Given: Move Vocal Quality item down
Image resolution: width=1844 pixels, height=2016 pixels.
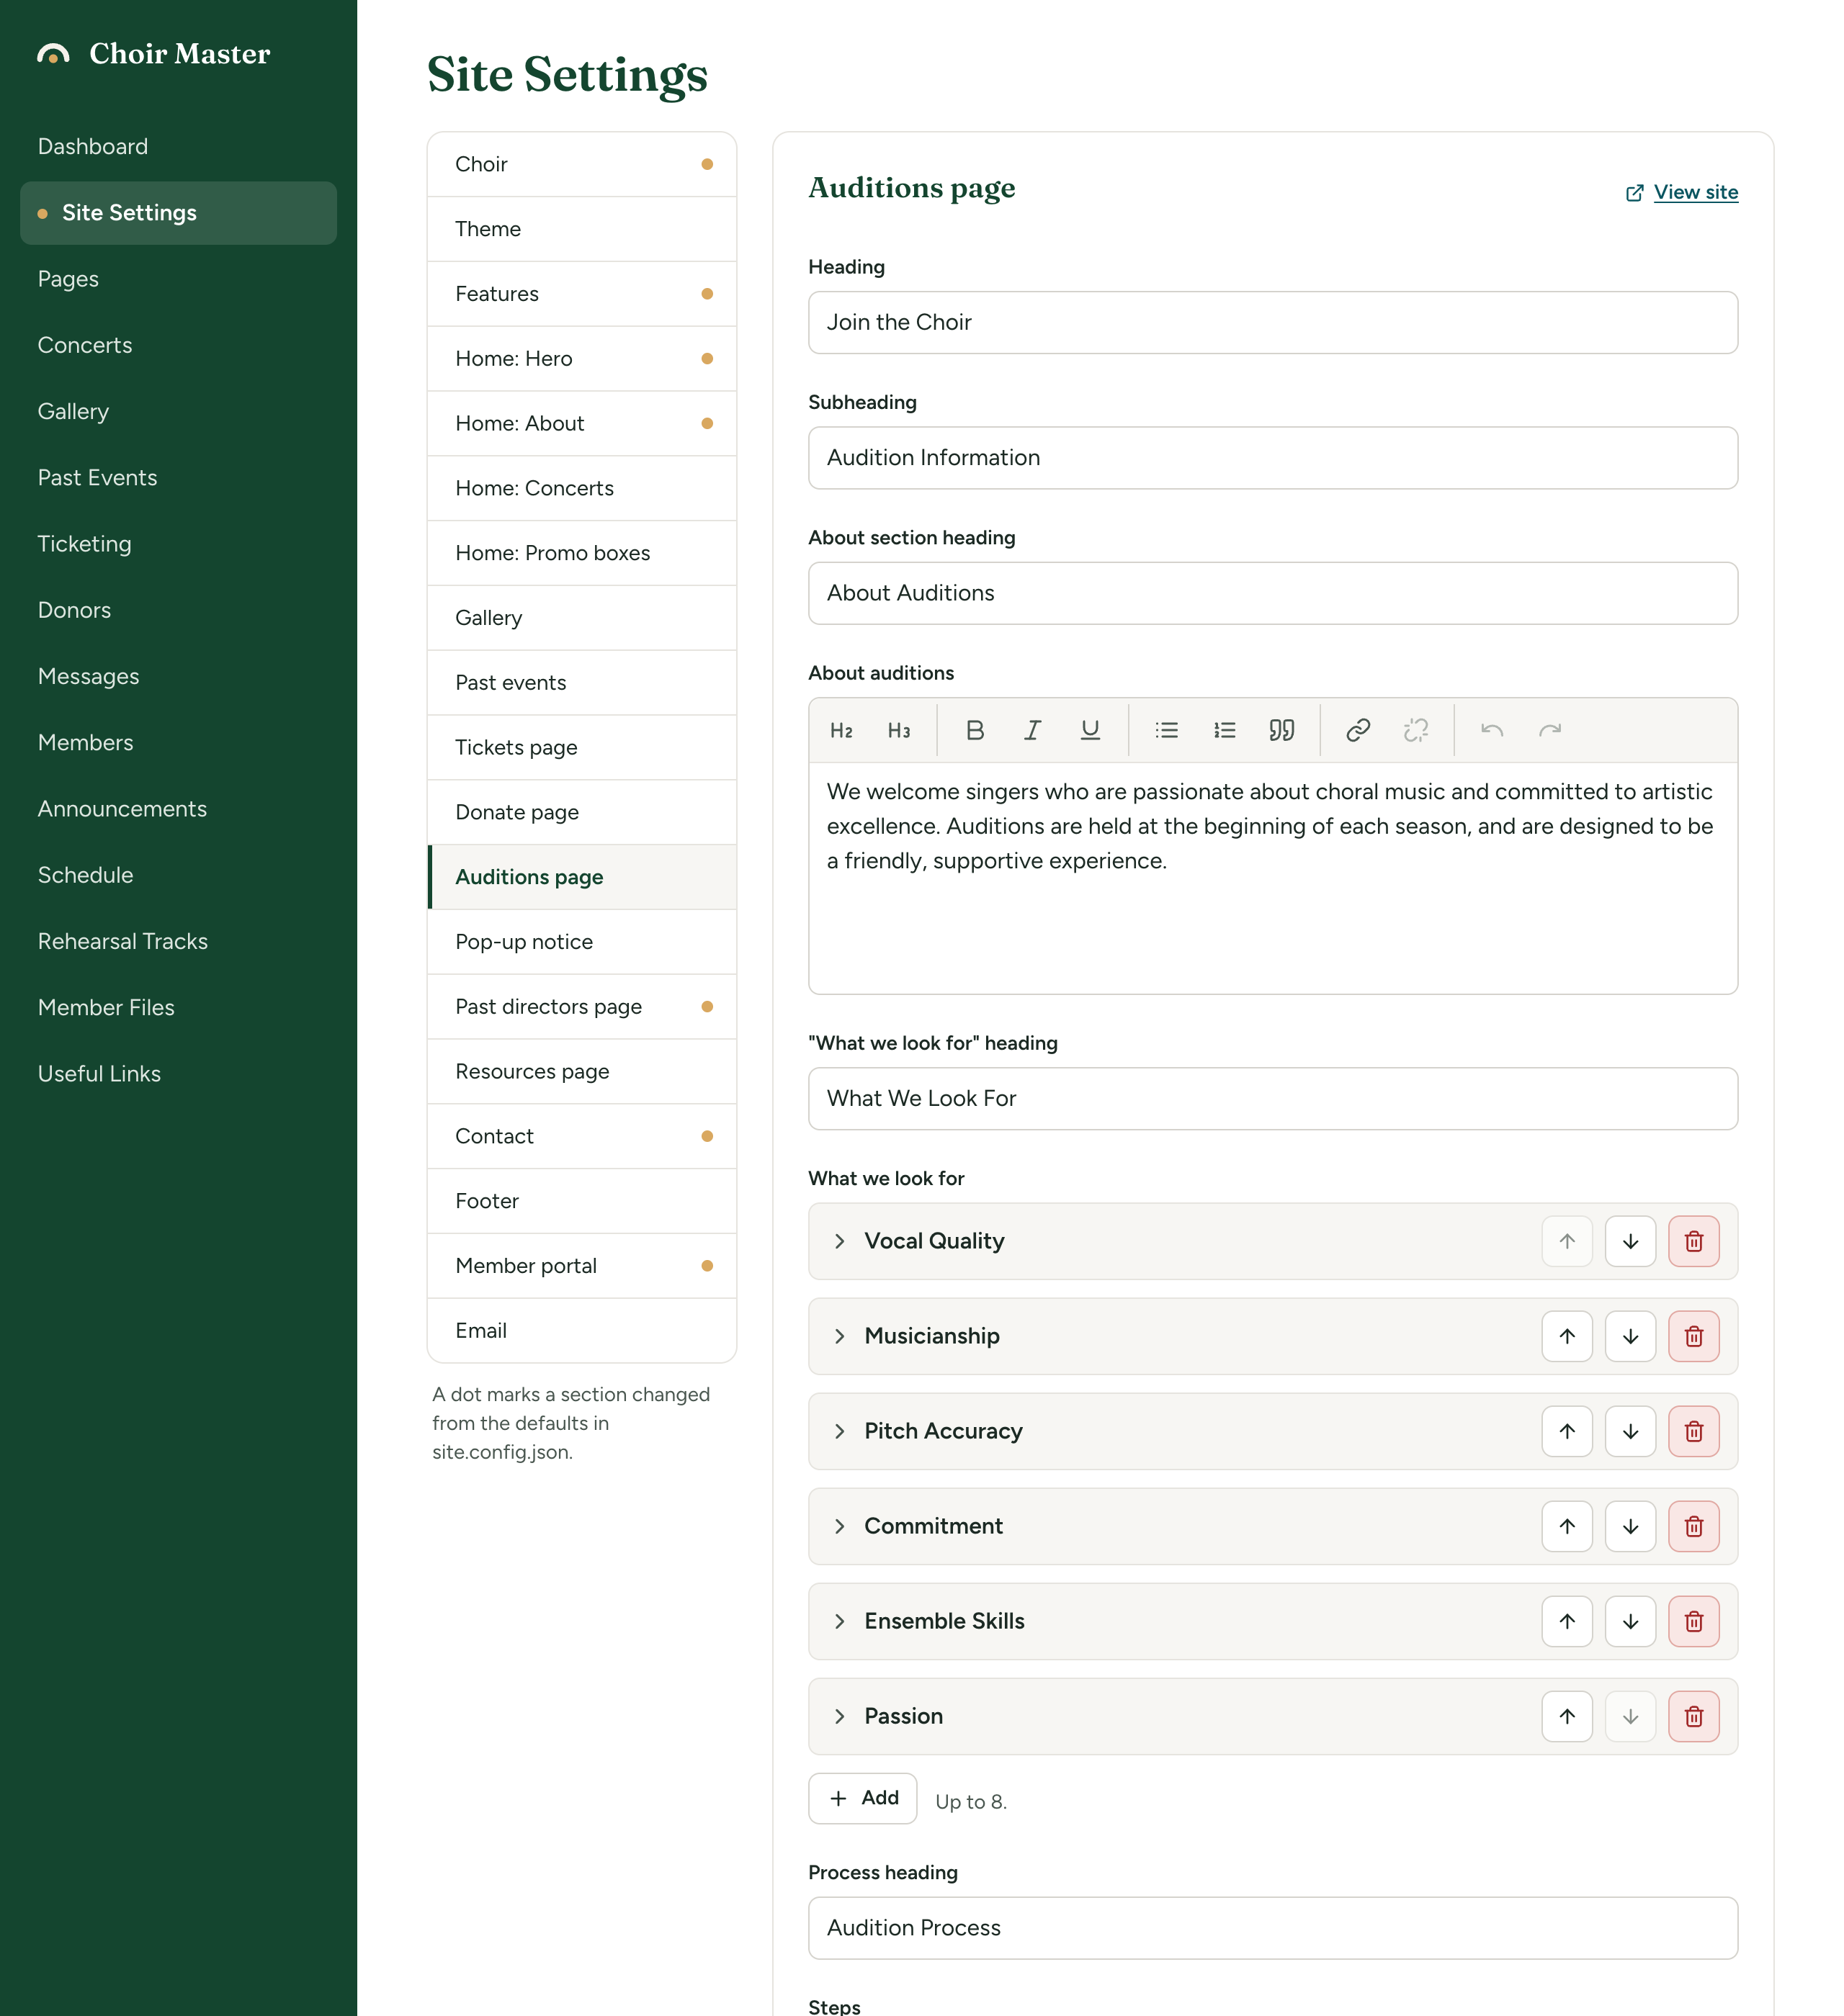Looking at the screenshot, I should pyautogui.click(x=1631, y=1241).
